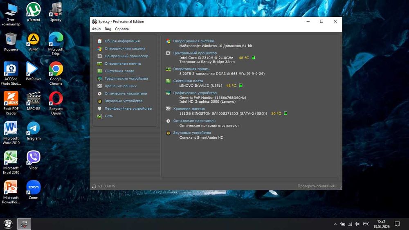Open the Файл menu in Speccy
This screenshot has height=230, width=409.
point(96,29)
